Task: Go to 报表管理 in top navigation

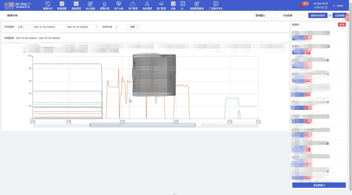Action: [x=76, y=5]
